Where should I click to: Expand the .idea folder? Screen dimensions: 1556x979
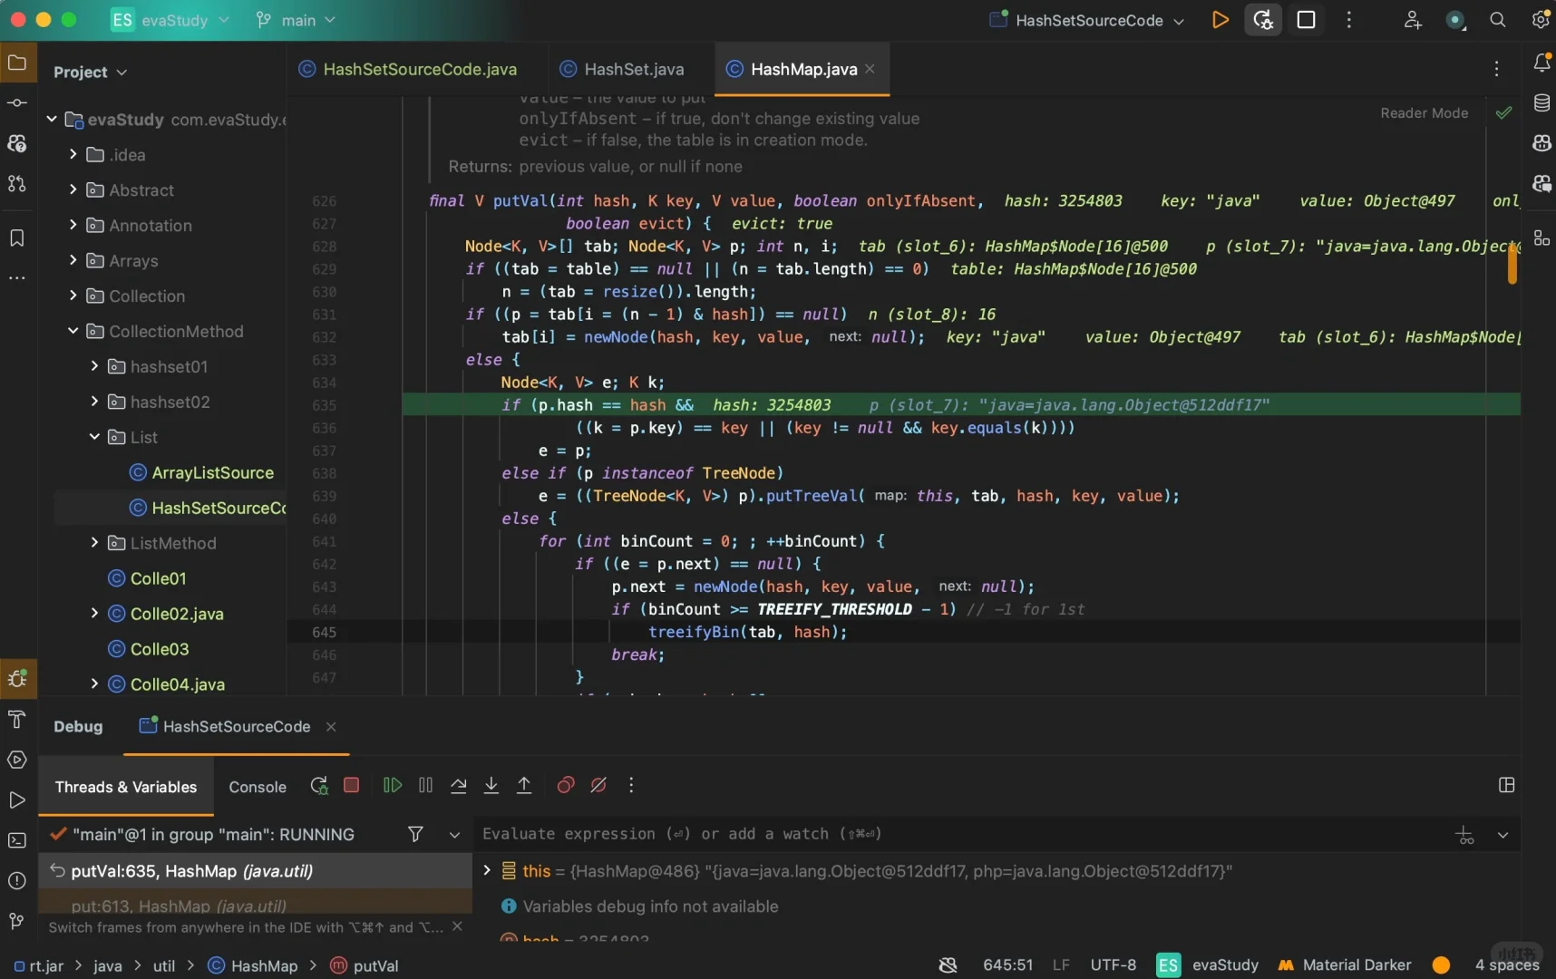pos(73,155)
